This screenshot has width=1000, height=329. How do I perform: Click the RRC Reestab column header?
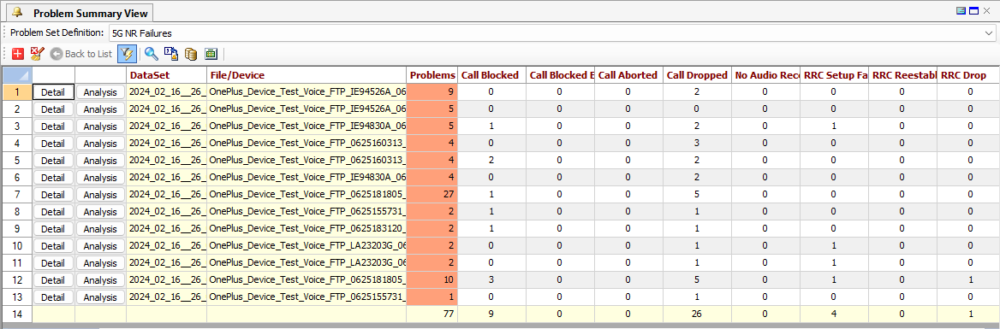tap(903, 75)
